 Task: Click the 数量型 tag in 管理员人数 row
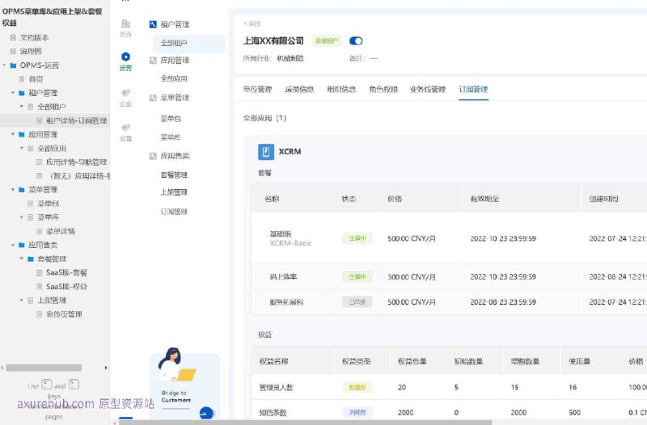click(x=357, y=387)
